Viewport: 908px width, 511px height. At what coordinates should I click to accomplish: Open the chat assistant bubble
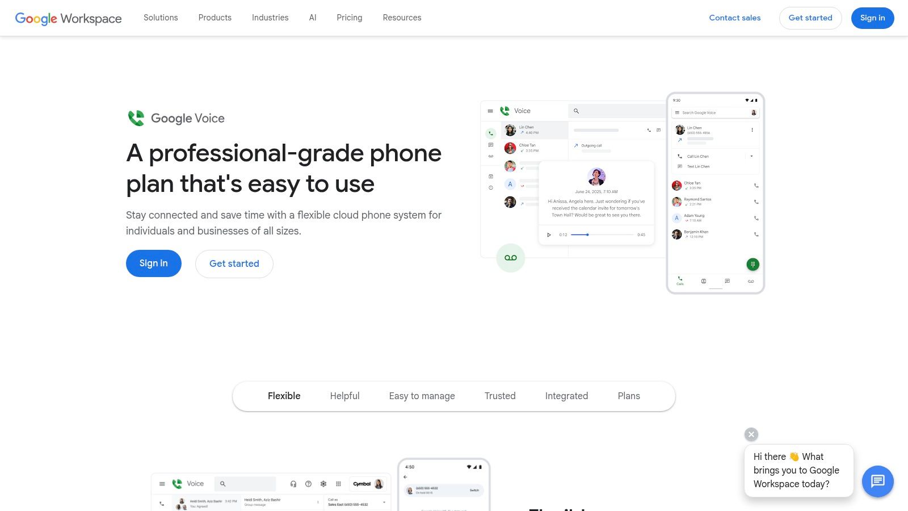click(x=877, y=481)
